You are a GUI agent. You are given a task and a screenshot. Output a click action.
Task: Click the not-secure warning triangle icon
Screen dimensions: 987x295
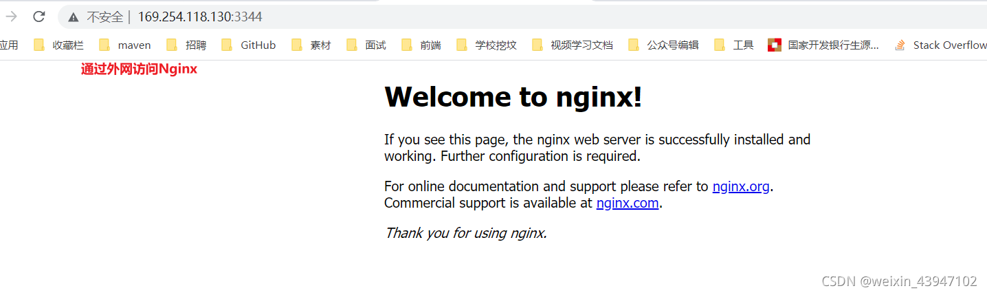[74, 17]
